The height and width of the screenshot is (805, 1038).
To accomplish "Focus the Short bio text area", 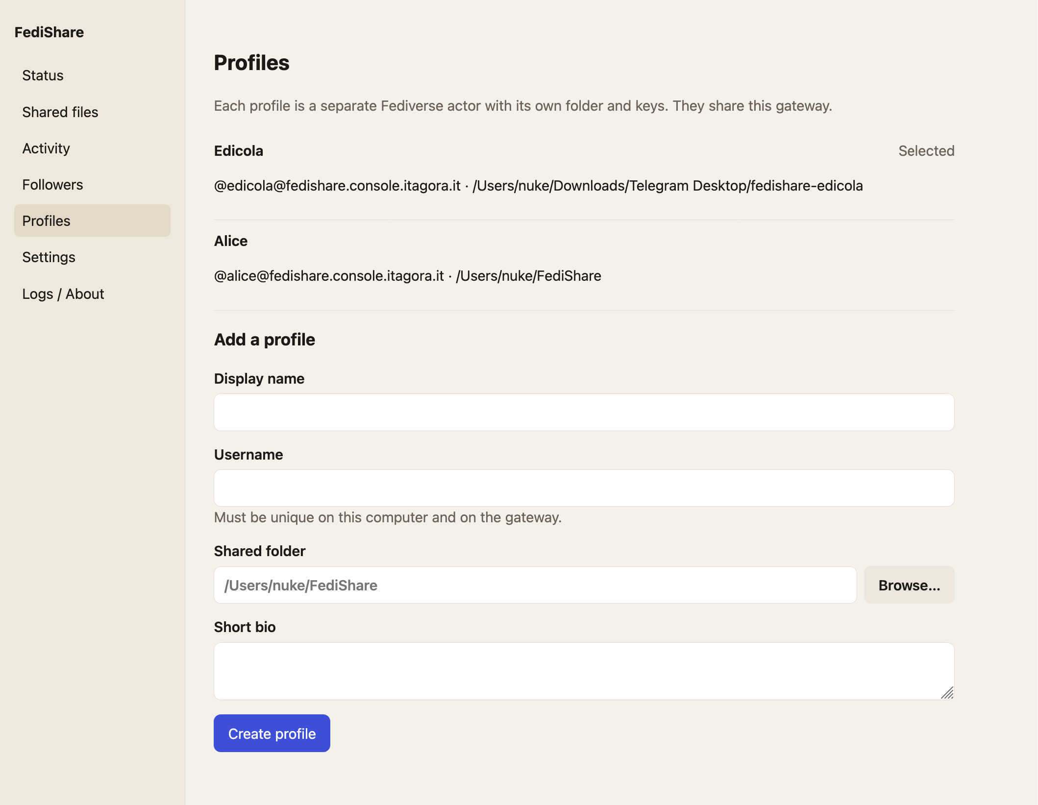I will [x=584, y=671].
